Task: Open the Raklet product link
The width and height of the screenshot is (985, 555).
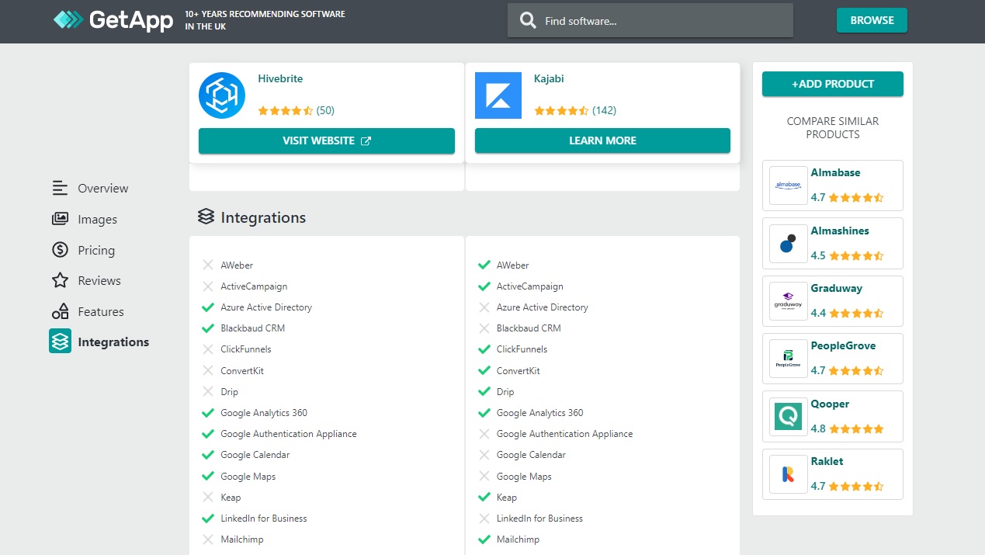Action: tap(827, 461)
